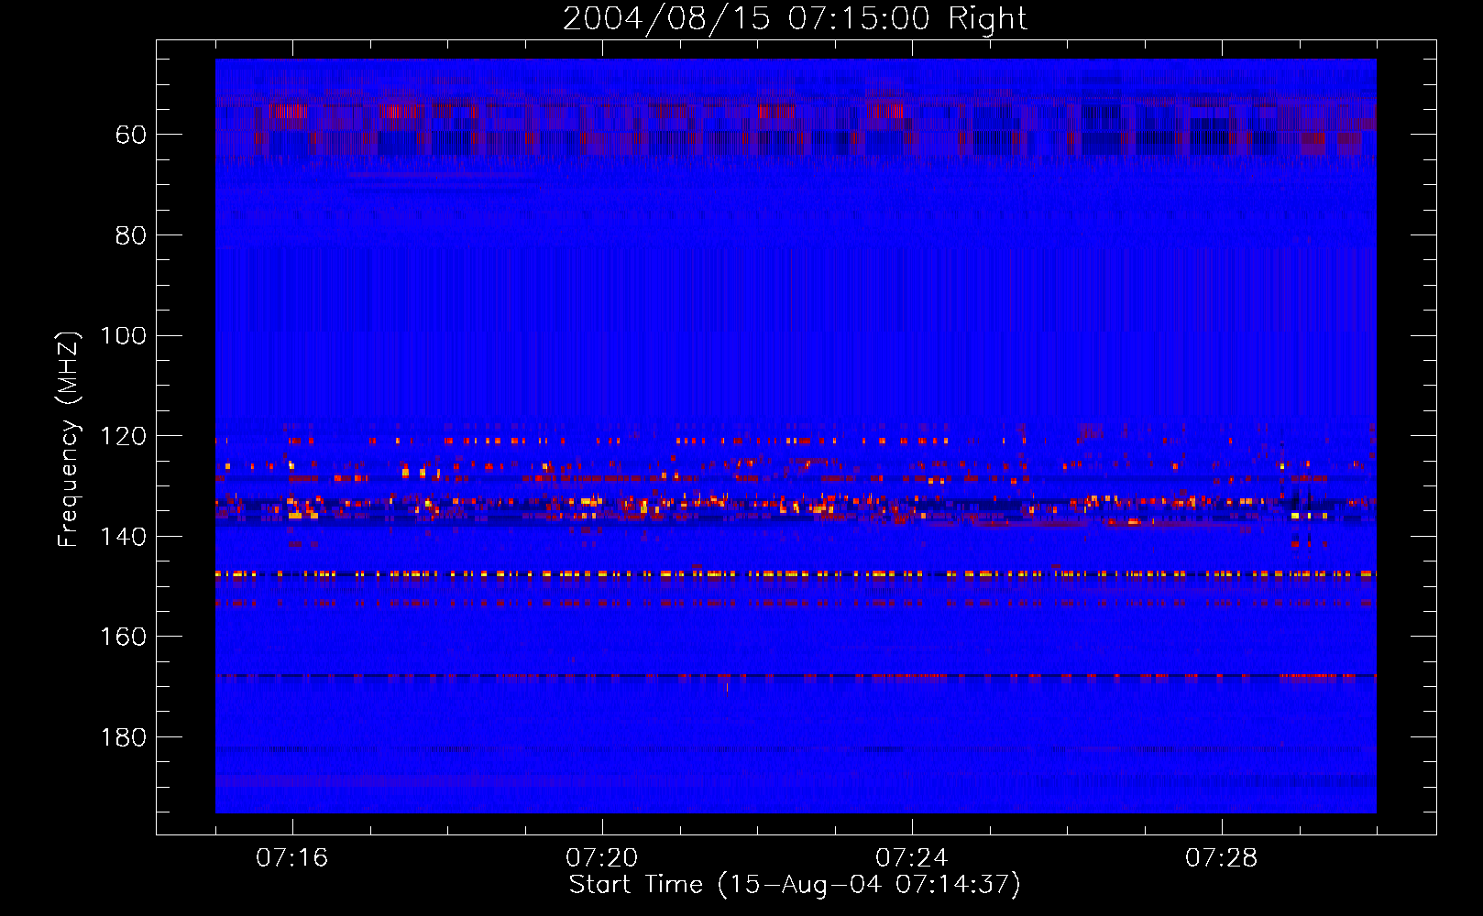
Task: Select the 07:20 time tick label
Action: (602, 858)
